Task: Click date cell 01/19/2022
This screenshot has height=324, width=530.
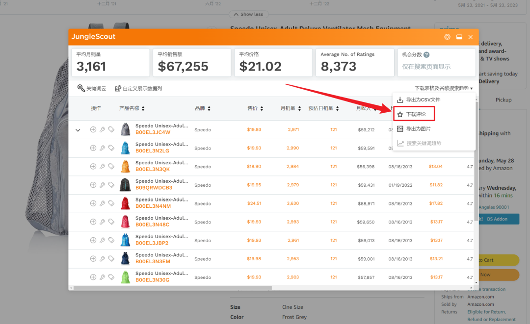Action: coord(400,185)
